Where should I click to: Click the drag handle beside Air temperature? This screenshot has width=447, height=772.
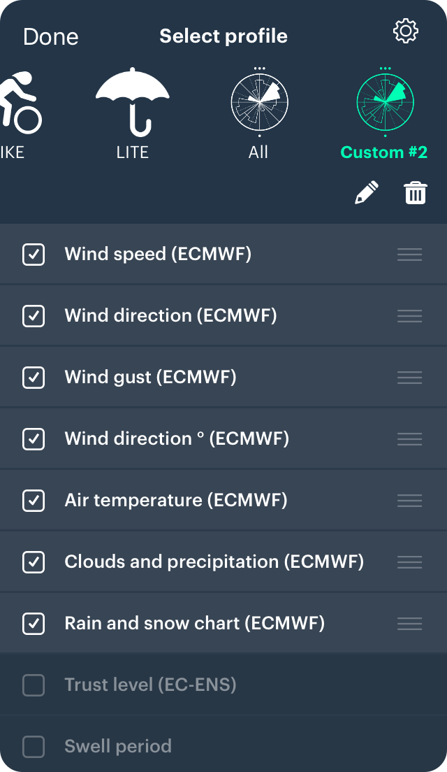click(x=409, y=500)
